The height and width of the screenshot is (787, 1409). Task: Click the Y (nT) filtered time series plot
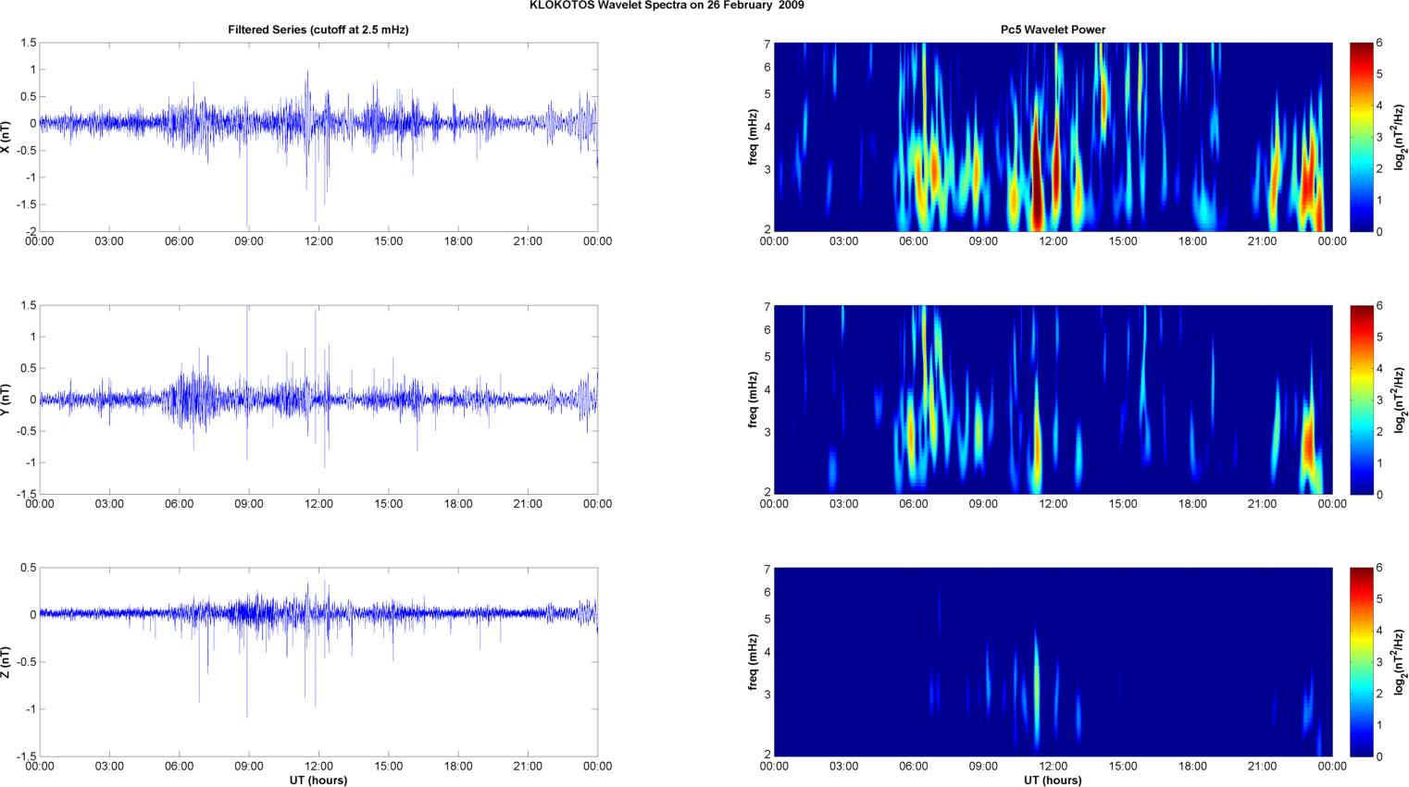(318, 400)
